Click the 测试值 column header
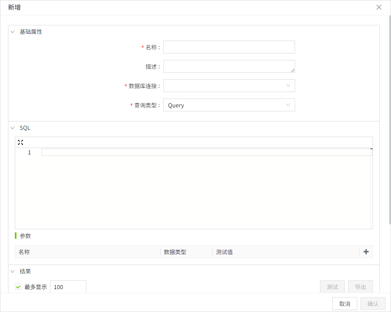 pyautogui.click(x=224, y=252)
